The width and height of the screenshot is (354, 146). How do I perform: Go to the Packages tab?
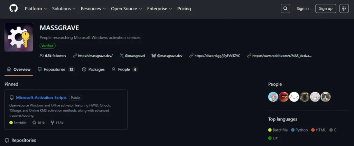click(93, 70)
